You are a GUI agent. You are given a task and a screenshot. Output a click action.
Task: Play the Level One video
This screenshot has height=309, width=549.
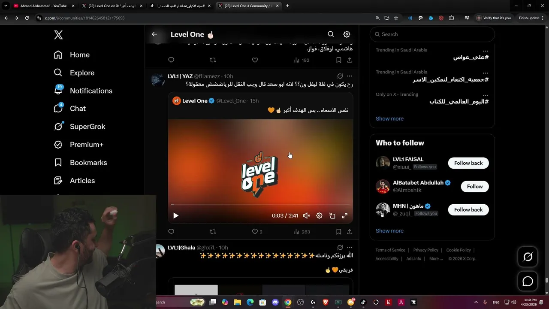tap(175, 216)
